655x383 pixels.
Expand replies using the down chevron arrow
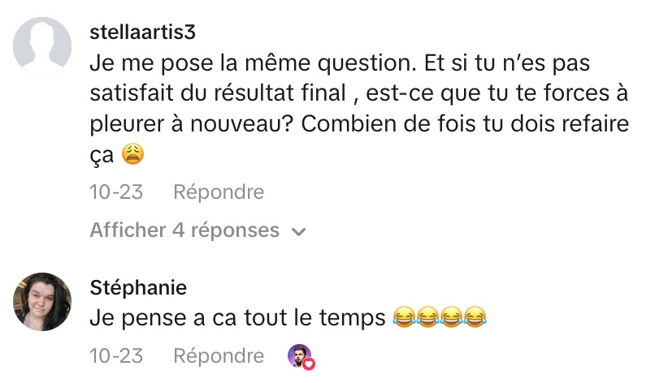coord(298,232)
